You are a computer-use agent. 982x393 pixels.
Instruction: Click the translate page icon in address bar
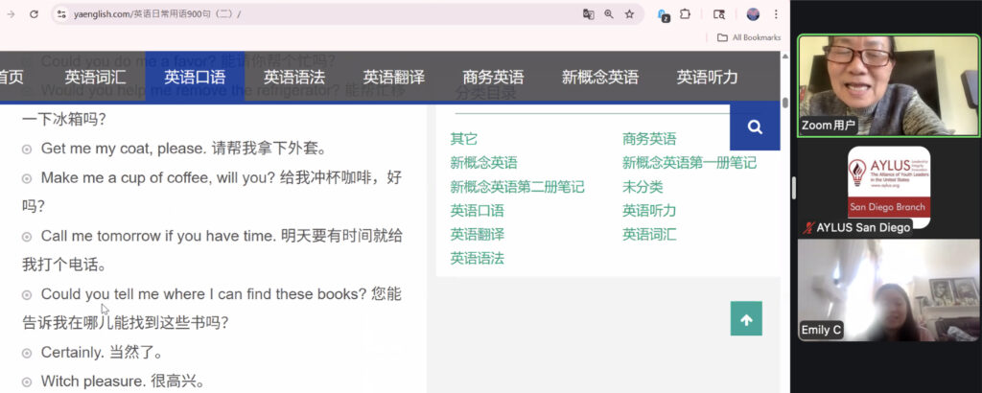pos(588,14)
